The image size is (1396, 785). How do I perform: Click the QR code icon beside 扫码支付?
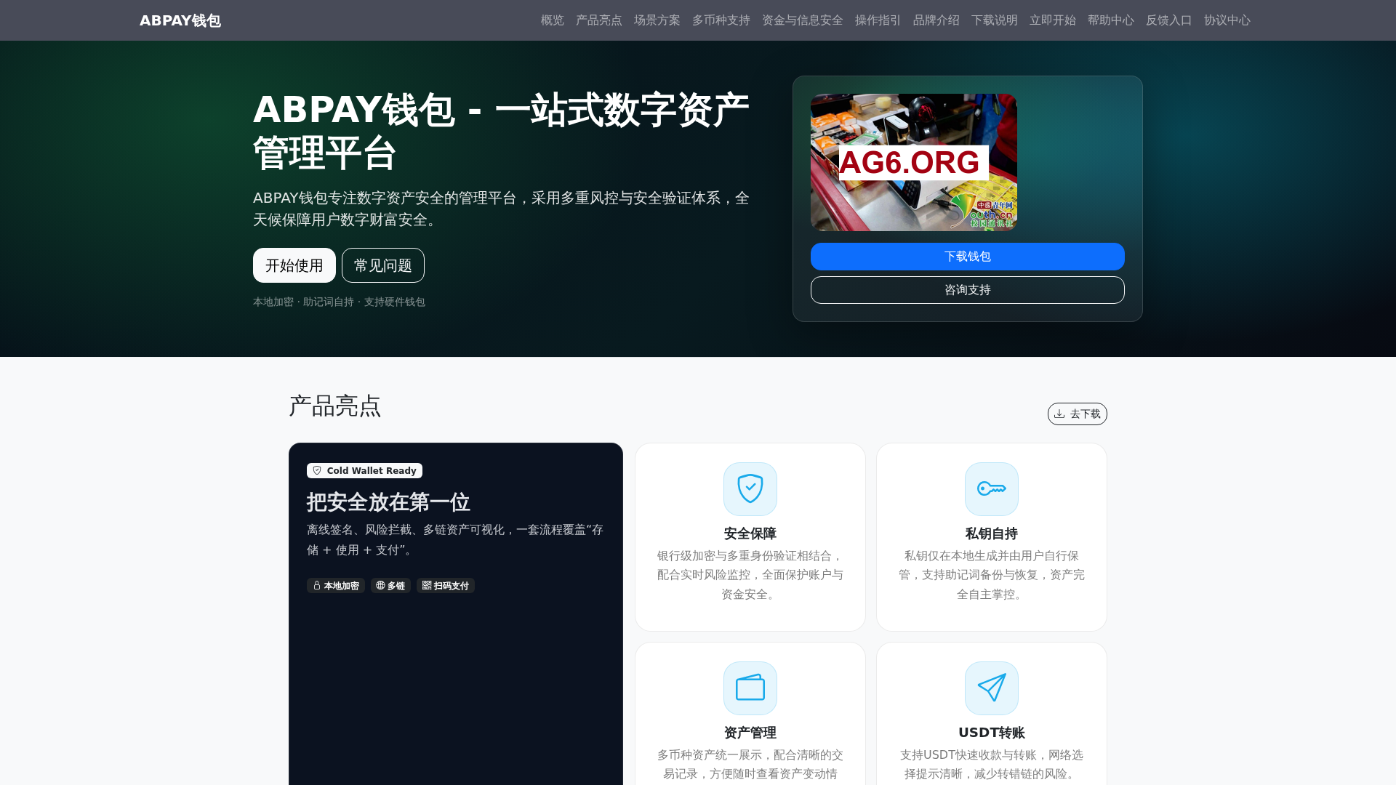(x=427, y=585)
